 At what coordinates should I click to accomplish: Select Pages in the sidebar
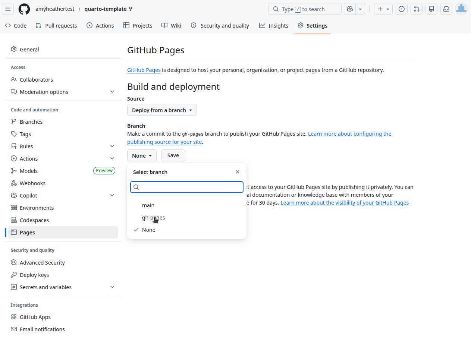click(x=63, y=232)
